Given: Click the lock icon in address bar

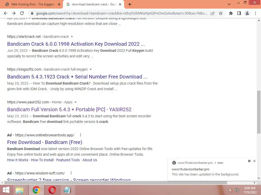Looking at the screenshot, I should 32,13.
